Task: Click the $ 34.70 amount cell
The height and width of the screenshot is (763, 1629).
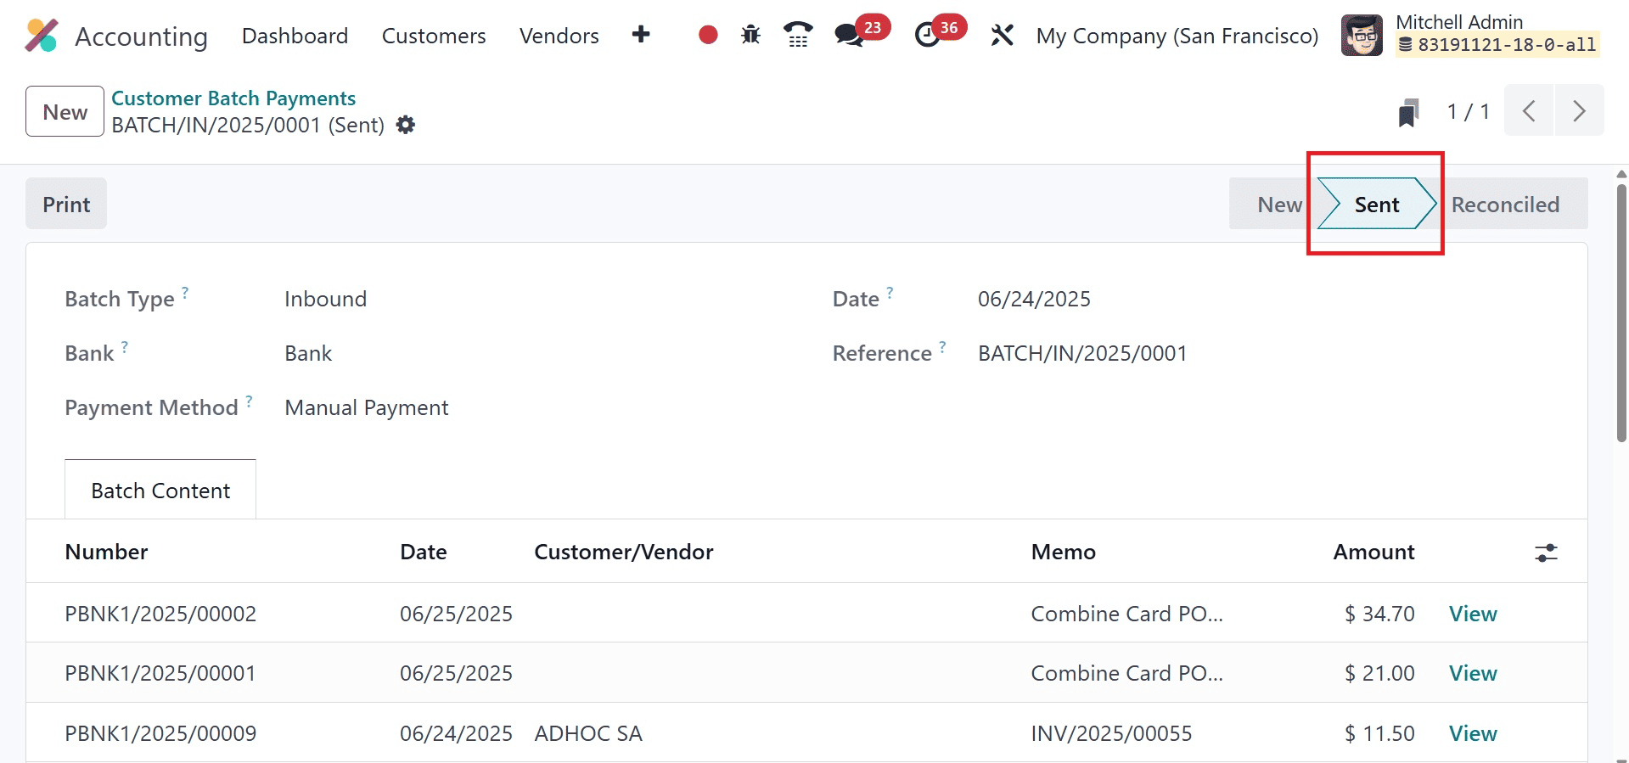Action: tap(1379, 614)
